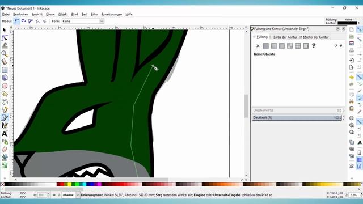Pick the yellow palette swatch
The width and height of the screenshot is (363, 204).
69,184
